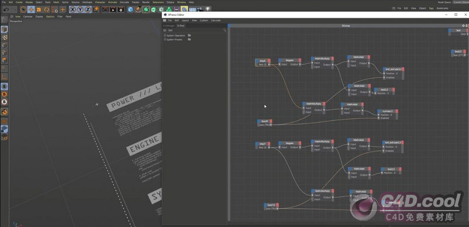Toggle blue Snap S icon

click(5, 86)
